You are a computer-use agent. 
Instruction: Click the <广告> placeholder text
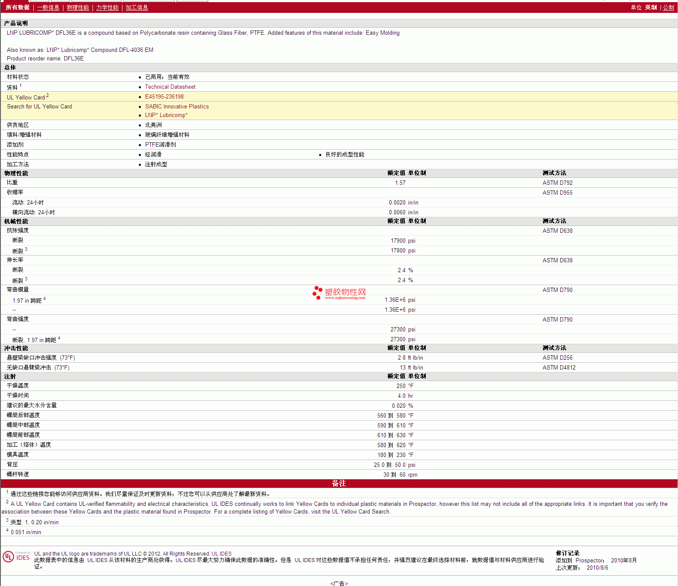pos(339,583)
